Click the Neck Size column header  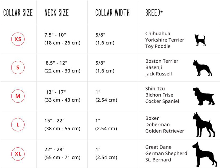coord(56,13)
